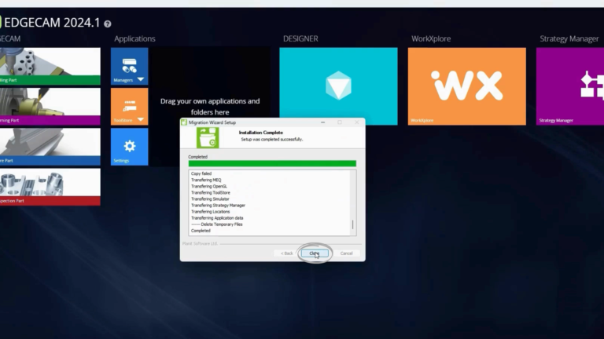Expand the Managers tile dropdown arrow

141,80
